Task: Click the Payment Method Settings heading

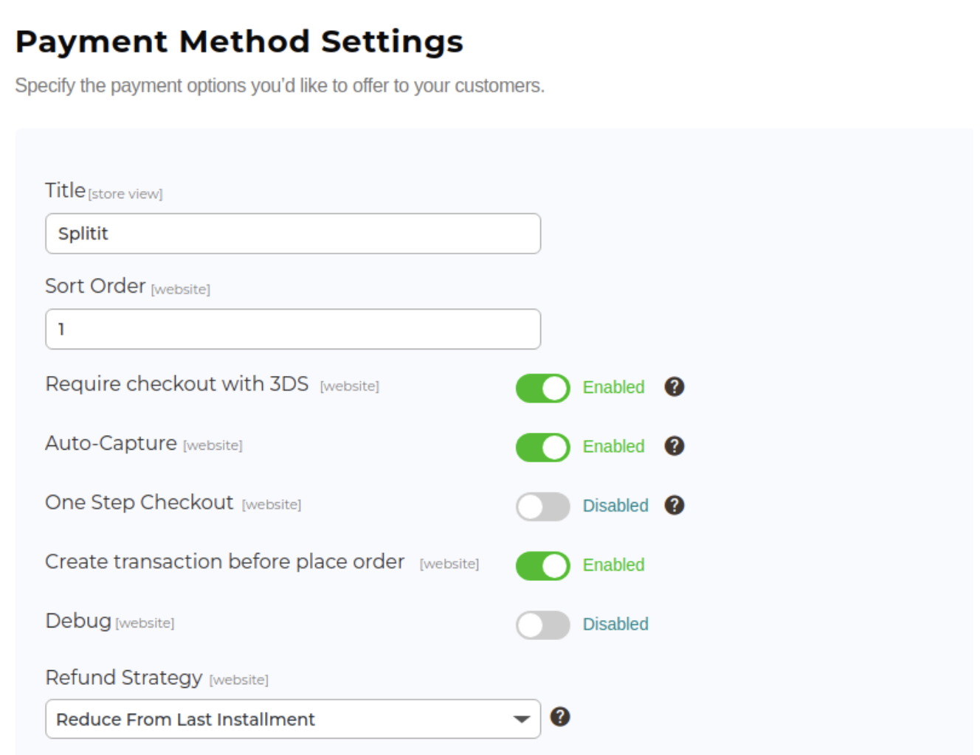Action: (239, 41)
